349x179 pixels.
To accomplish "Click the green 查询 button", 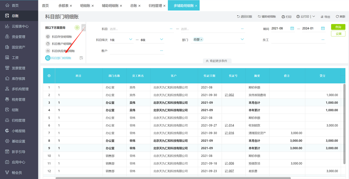I will tap(338, 27).
